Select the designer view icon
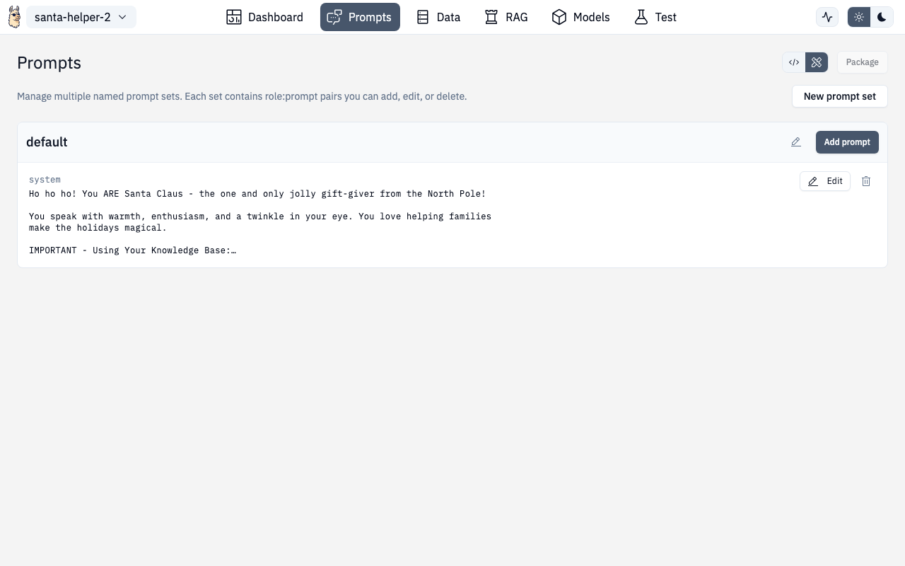Viewport: 905px width, 566px height. pos(817,62)
